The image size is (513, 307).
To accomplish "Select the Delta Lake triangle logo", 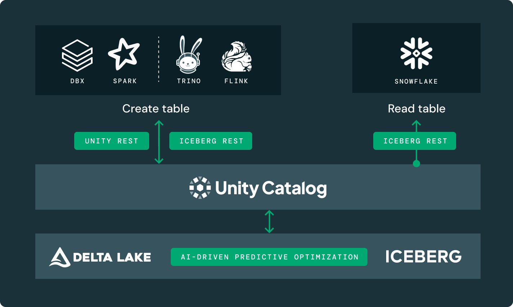I will [60, 257].
